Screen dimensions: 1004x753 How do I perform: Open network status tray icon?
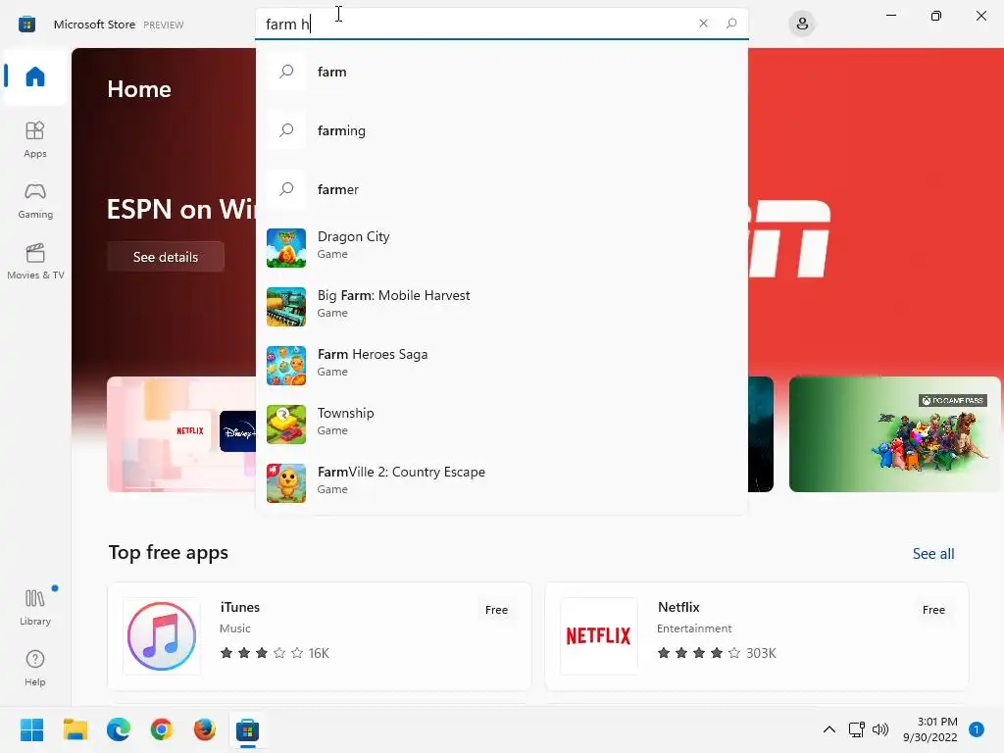click(x=857, y=729)
